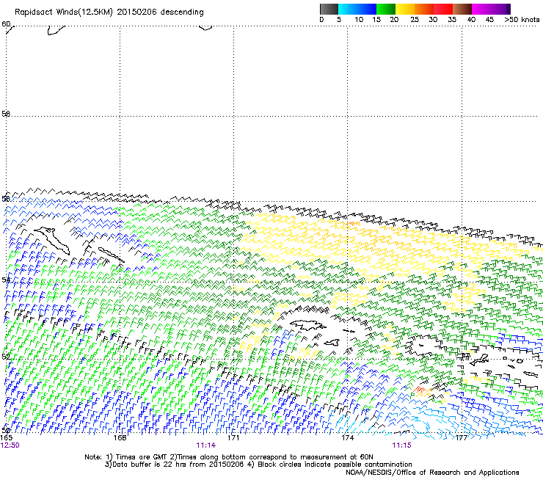Viewport: 543px width, 477px height.
Task: Click the red 30-35 knots legend swatch
Action: (x=443, y=9)
